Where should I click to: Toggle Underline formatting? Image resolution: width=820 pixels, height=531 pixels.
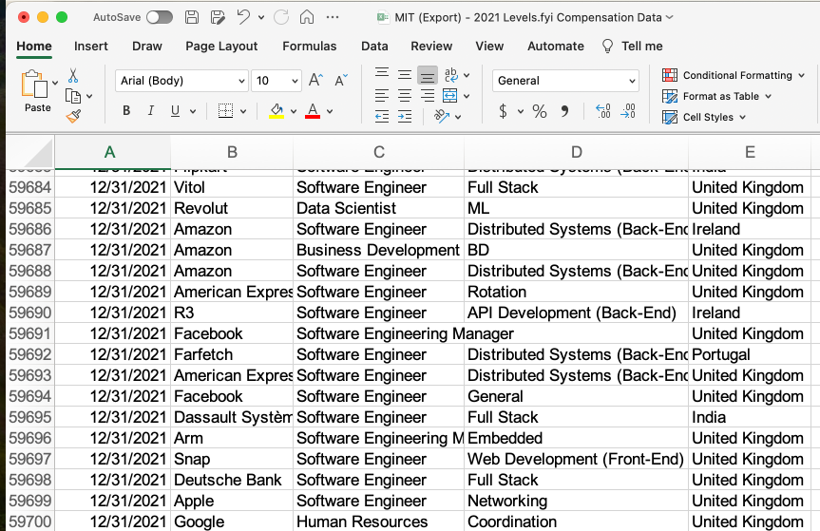pyautogui.click(x=175, y=111)
